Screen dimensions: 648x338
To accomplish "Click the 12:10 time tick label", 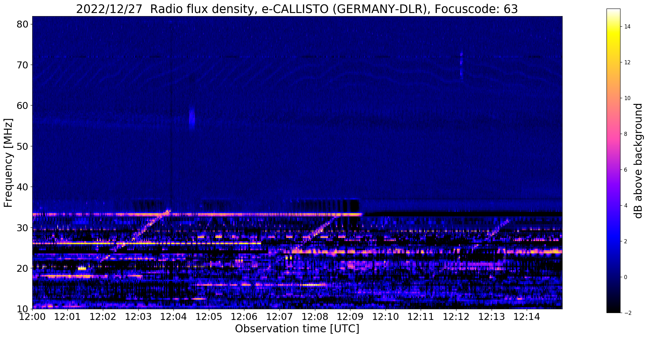I will click(386, 316).
